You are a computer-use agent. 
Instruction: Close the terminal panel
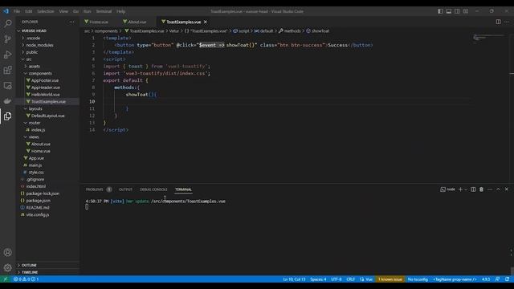click(x=507, y=189)
